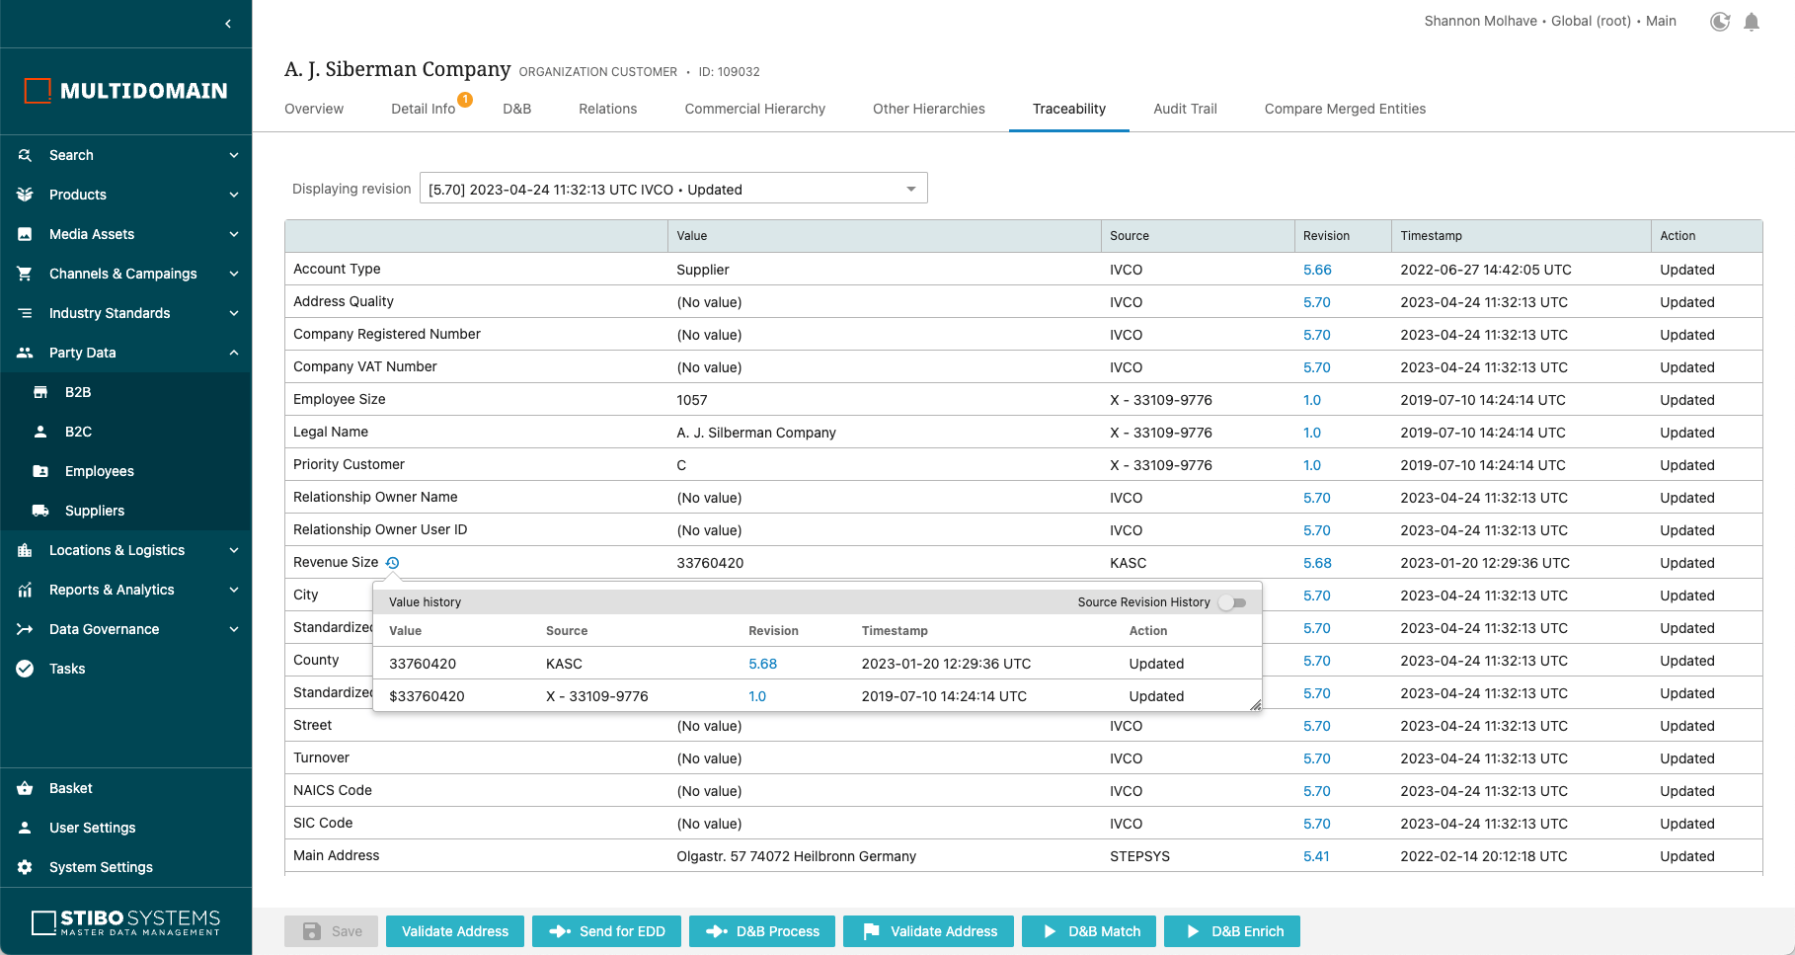The image size is (1795, 955).
Task: Expand the Products menu chevron
Action: (x=234, y=195)
